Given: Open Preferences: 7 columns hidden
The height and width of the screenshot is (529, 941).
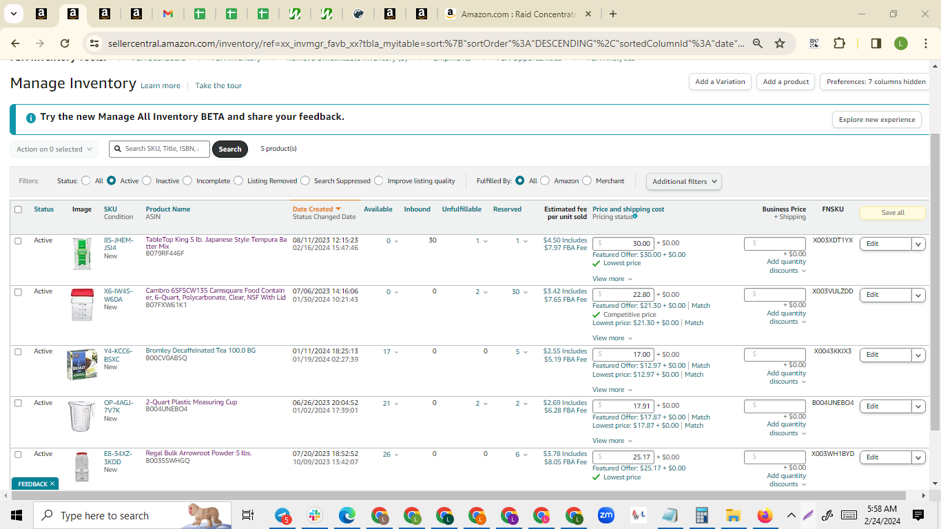Looking at the screenshot, I should (x=876, y=82).
